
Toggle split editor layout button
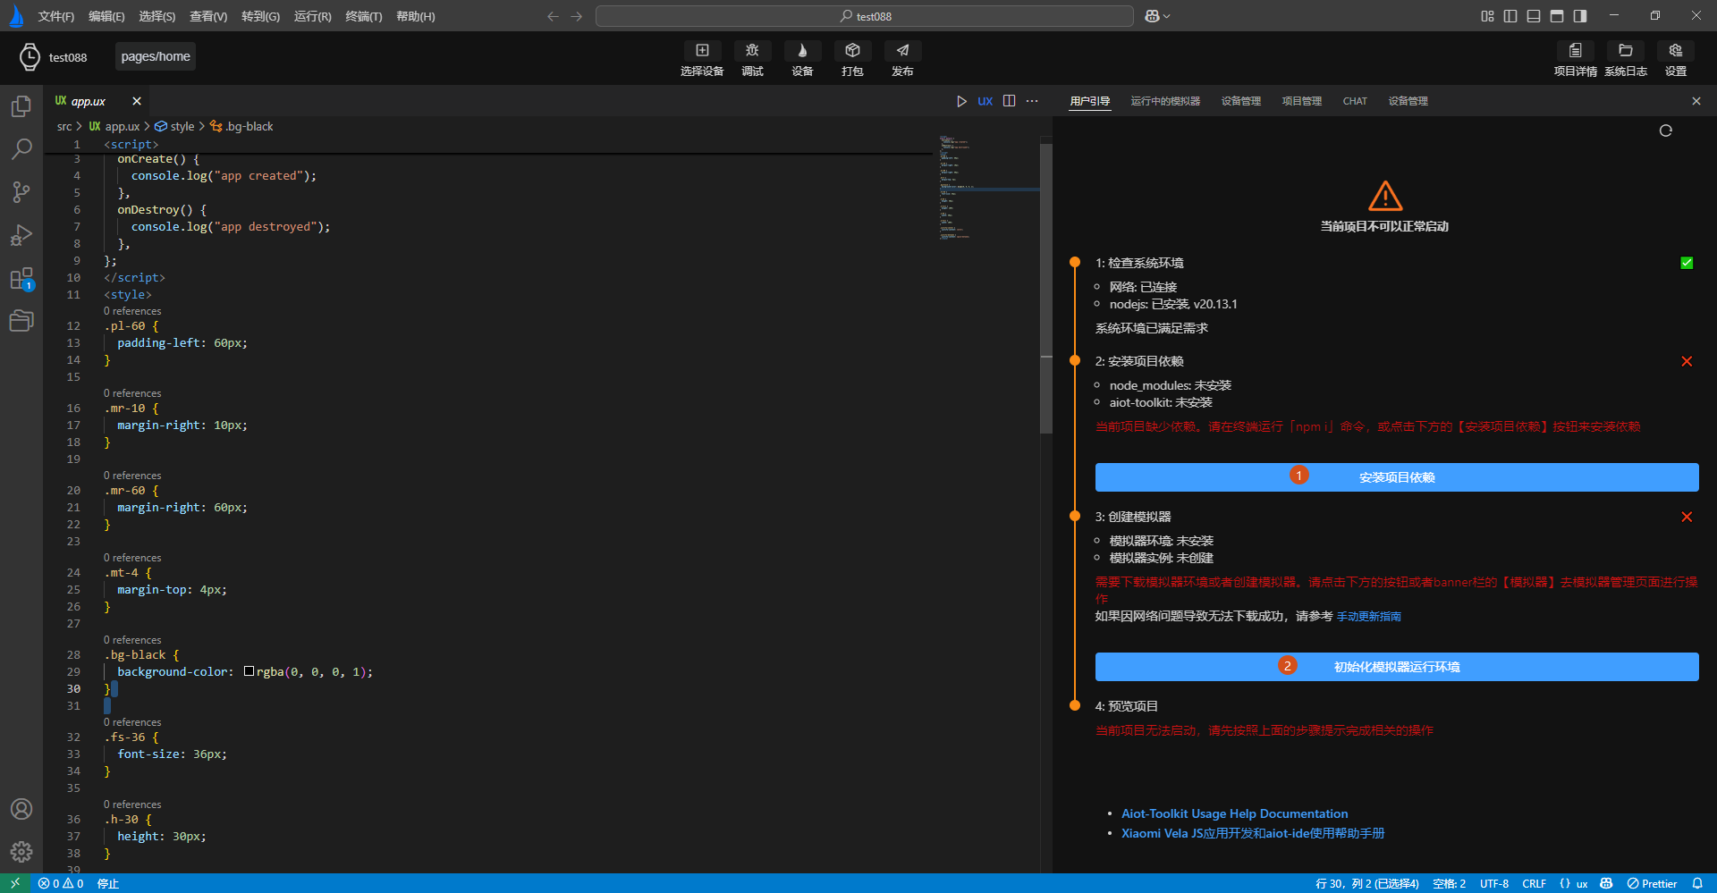tap(1009, 101)
